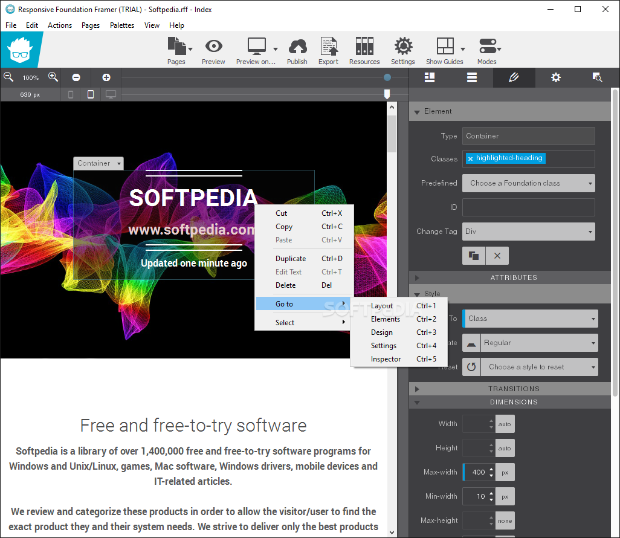The width and height of the screenshot is (620, 538).
Task: Open the Edit menu
Action: [x=32, y=25]
